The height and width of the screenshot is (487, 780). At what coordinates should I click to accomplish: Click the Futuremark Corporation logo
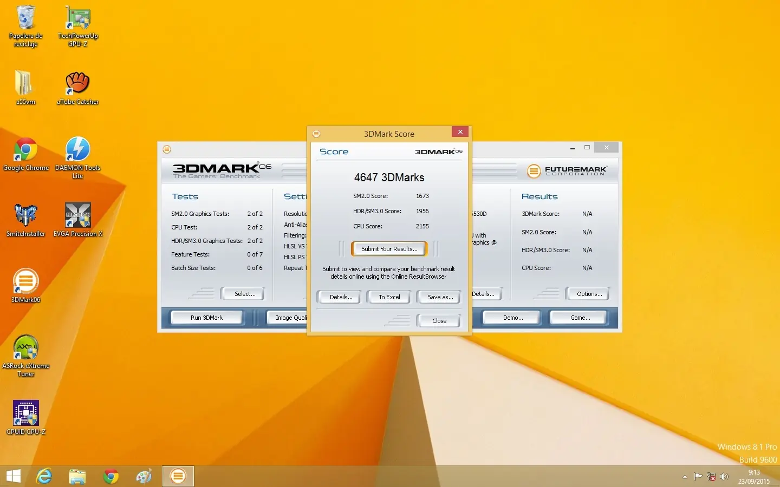coord(567,171)
